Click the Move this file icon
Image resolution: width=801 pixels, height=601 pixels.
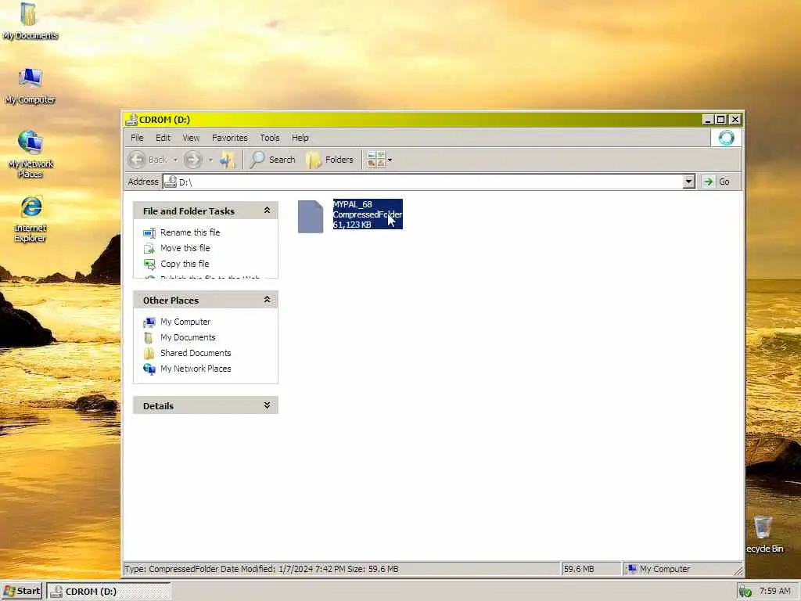click(x=149, y=249)
